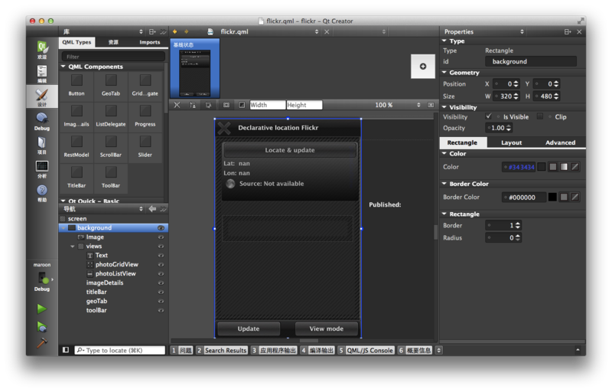Select the ToolBar QML component
Image resolution: width=612 pixels, height=392 pixels.
pyautogui.click(x=111, y=178)
